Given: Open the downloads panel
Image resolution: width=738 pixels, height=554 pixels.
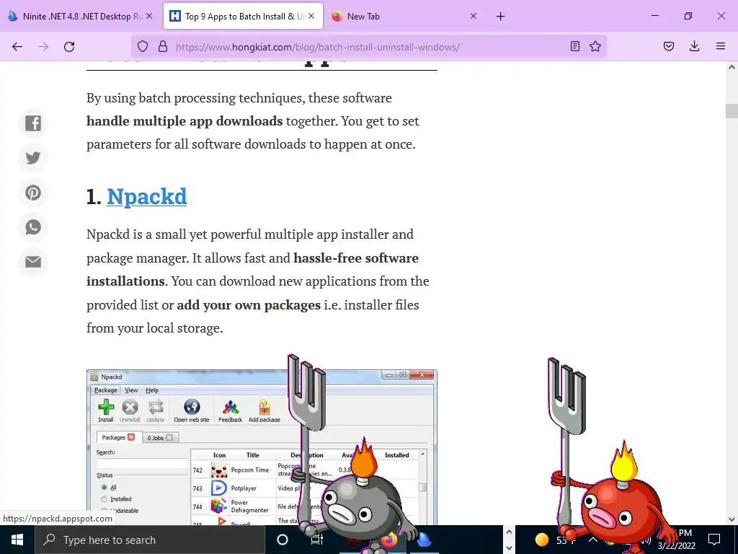Looking at the screenshot, I should [x=694, y=46].
